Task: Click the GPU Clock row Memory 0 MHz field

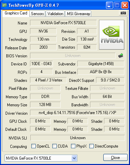Action: point(78,121)
